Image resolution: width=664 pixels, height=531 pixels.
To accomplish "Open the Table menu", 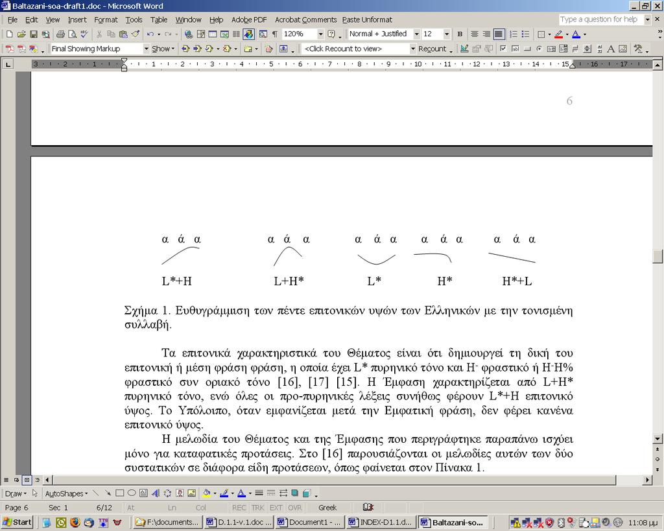I will coord(159,20).
